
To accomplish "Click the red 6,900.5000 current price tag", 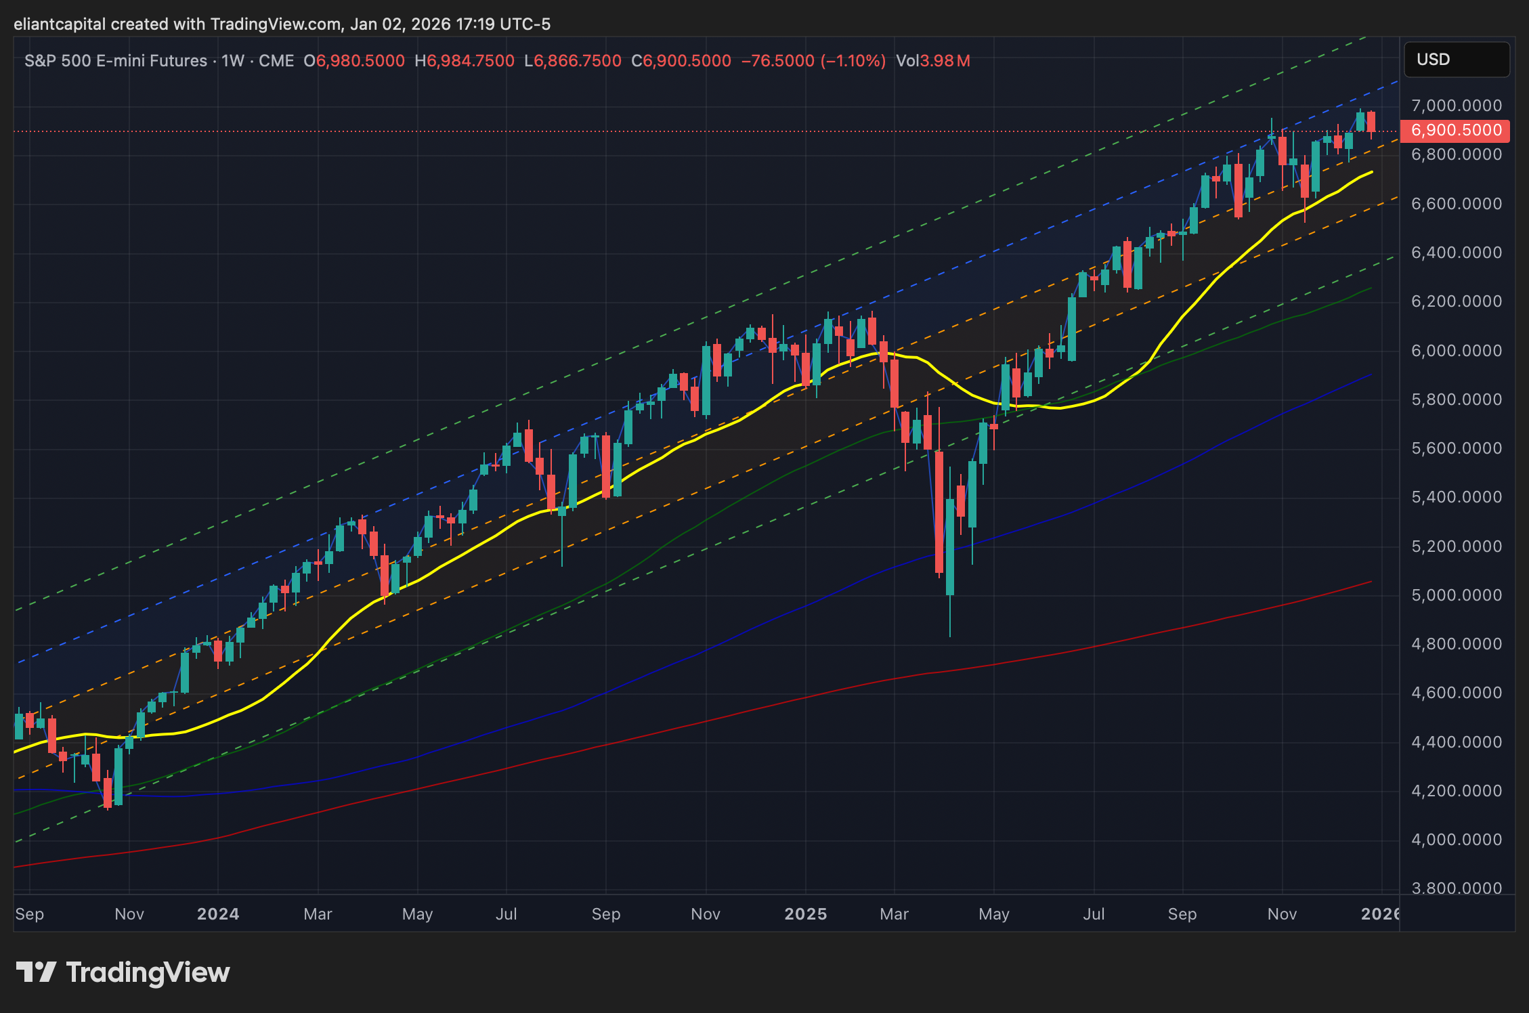I will pyautogui.click(x=1455, y=130).
